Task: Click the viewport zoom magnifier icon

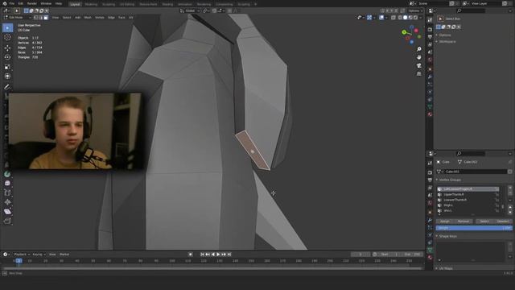Action: [418, 49]
